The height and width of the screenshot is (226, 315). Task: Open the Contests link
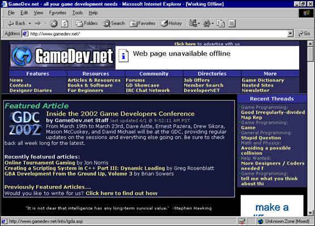coord(20,85)
